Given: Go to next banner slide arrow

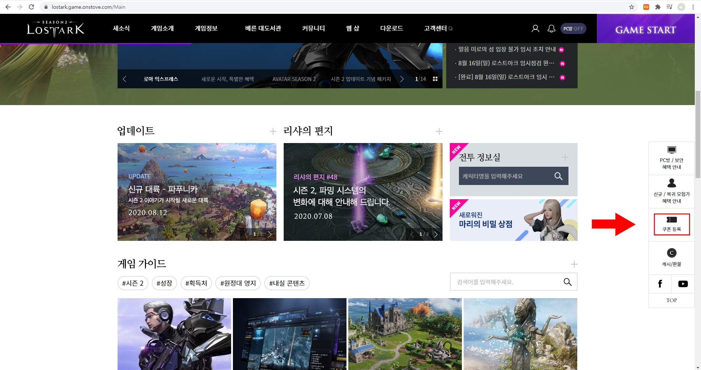Looking at the screenshot, I should tap(402, 79).
